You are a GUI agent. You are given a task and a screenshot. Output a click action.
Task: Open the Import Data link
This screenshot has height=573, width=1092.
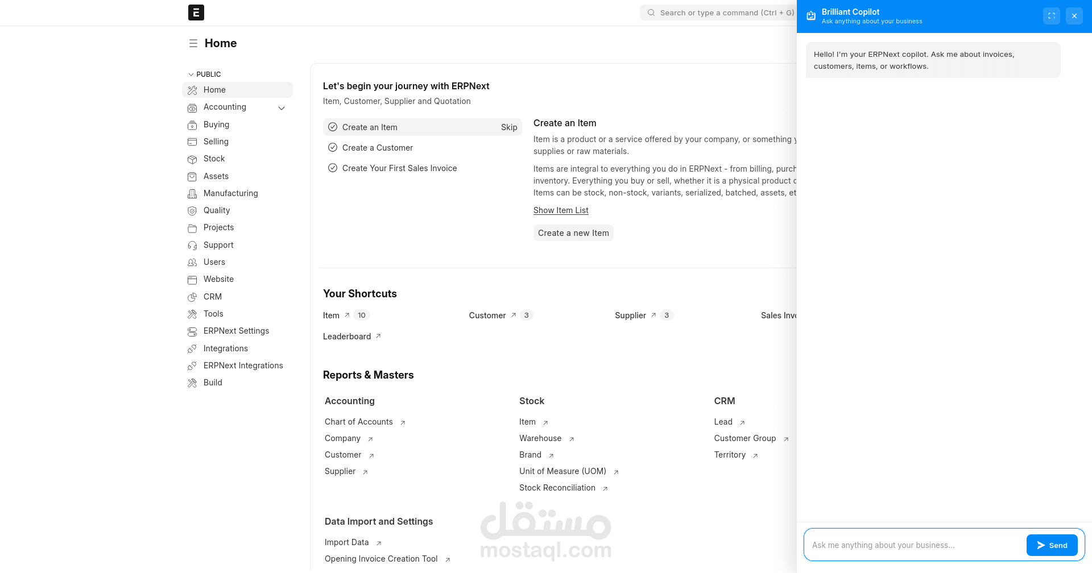coord(347,542)
